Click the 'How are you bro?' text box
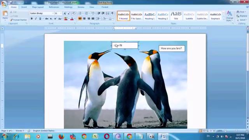 tap(172, 48)
